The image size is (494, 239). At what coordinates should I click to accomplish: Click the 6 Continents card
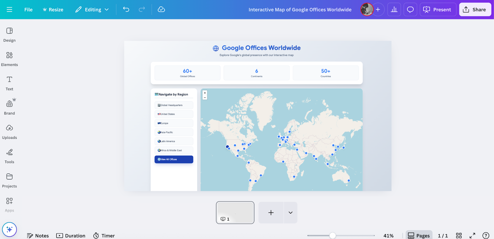[x=257, y=73]
